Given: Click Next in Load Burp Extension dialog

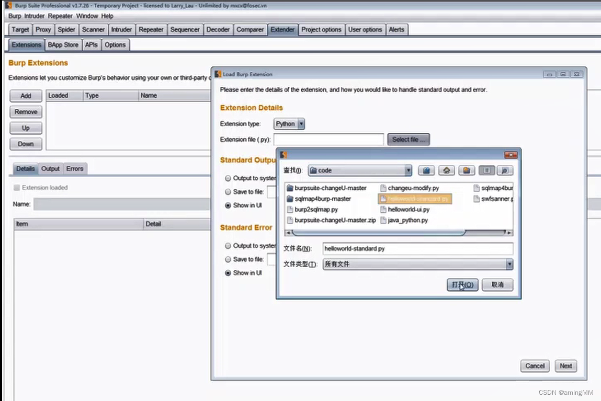Looking at the screenshot, I should 566,366.
